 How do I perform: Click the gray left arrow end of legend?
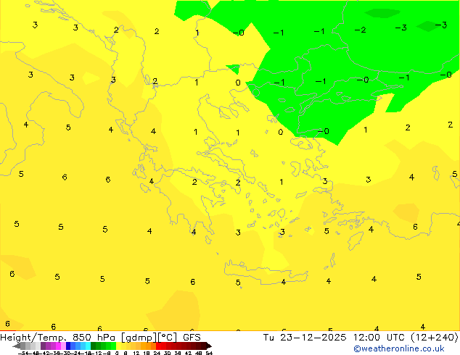(x=17, y=346)
